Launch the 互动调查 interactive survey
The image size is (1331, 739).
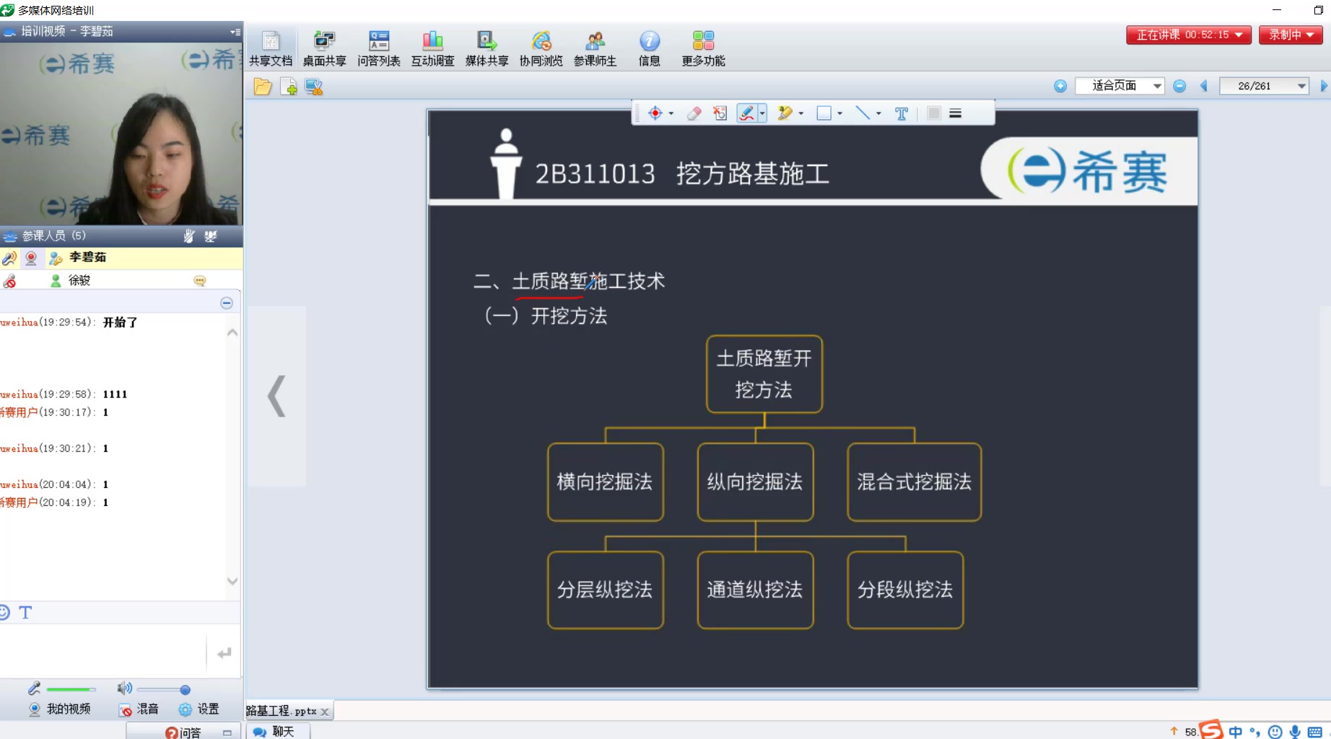pos(432,45)
